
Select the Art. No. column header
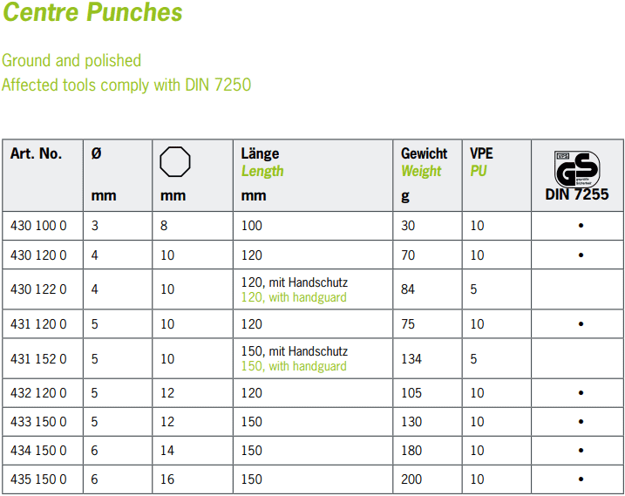[x=37, y=153]
